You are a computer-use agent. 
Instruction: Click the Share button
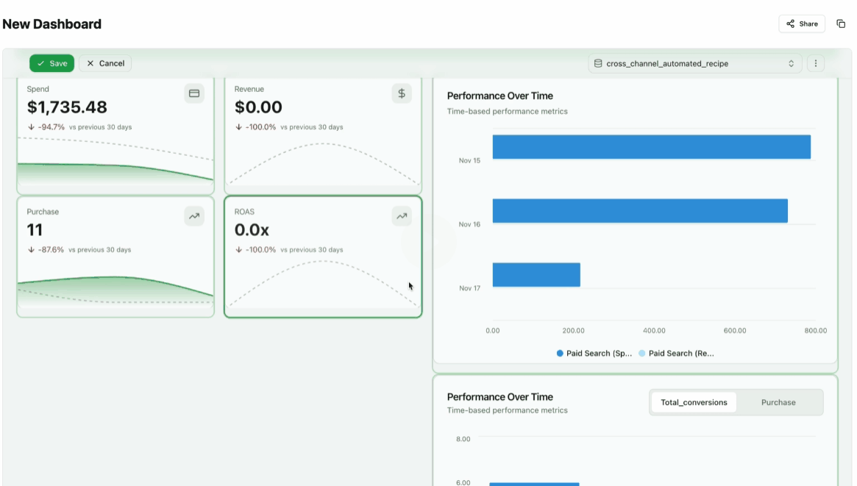(x=802, y=24)
